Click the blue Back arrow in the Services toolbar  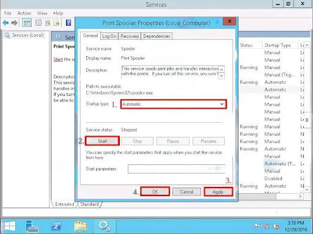[x=6, y=23]
